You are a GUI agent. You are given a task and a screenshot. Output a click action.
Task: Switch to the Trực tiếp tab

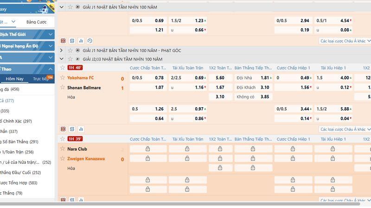tap(41, 79)
